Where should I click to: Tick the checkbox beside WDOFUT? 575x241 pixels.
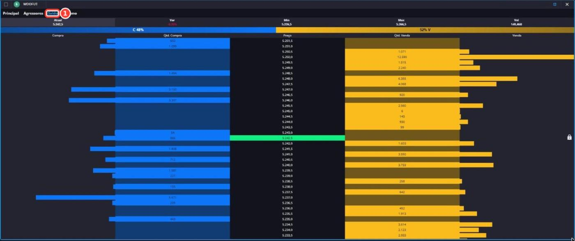tap(6, 4)
